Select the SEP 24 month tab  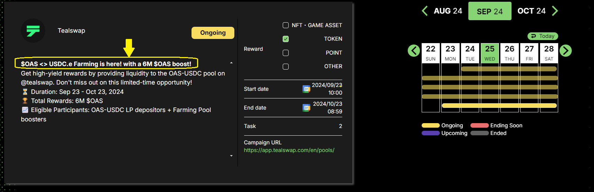(x=490, y=11)
